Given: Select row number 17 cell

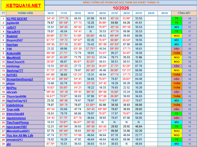Looking at the screenshot, I should point(3,88).
